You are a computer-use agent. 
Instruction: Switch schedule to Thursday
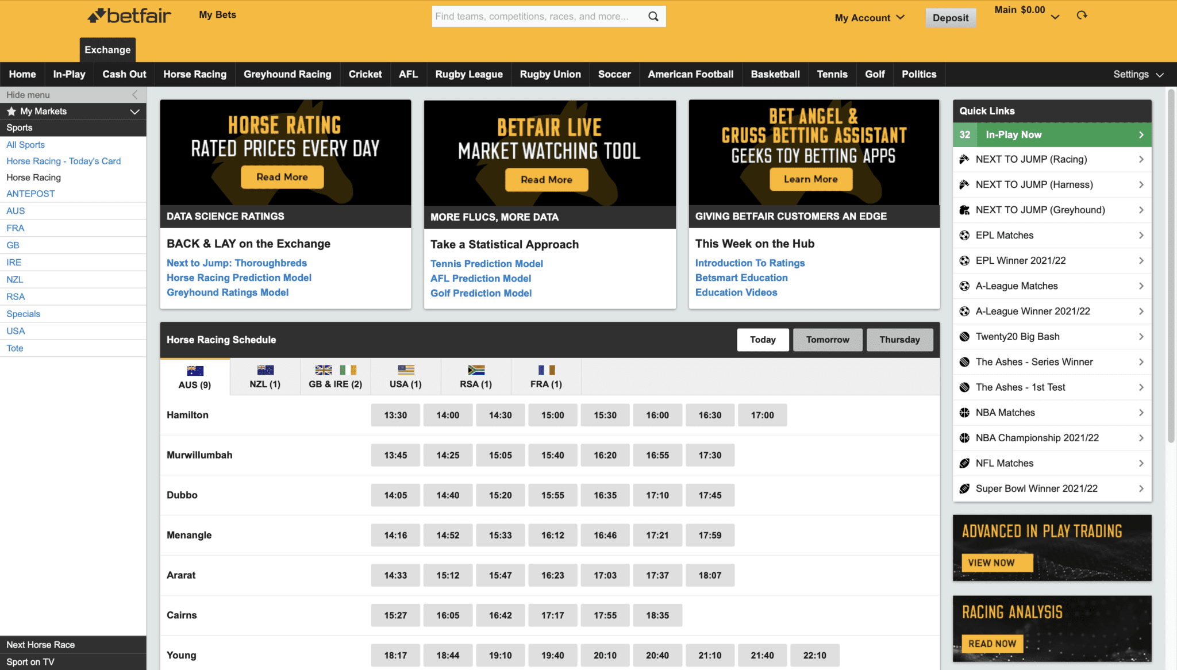[x=899, y=340]
